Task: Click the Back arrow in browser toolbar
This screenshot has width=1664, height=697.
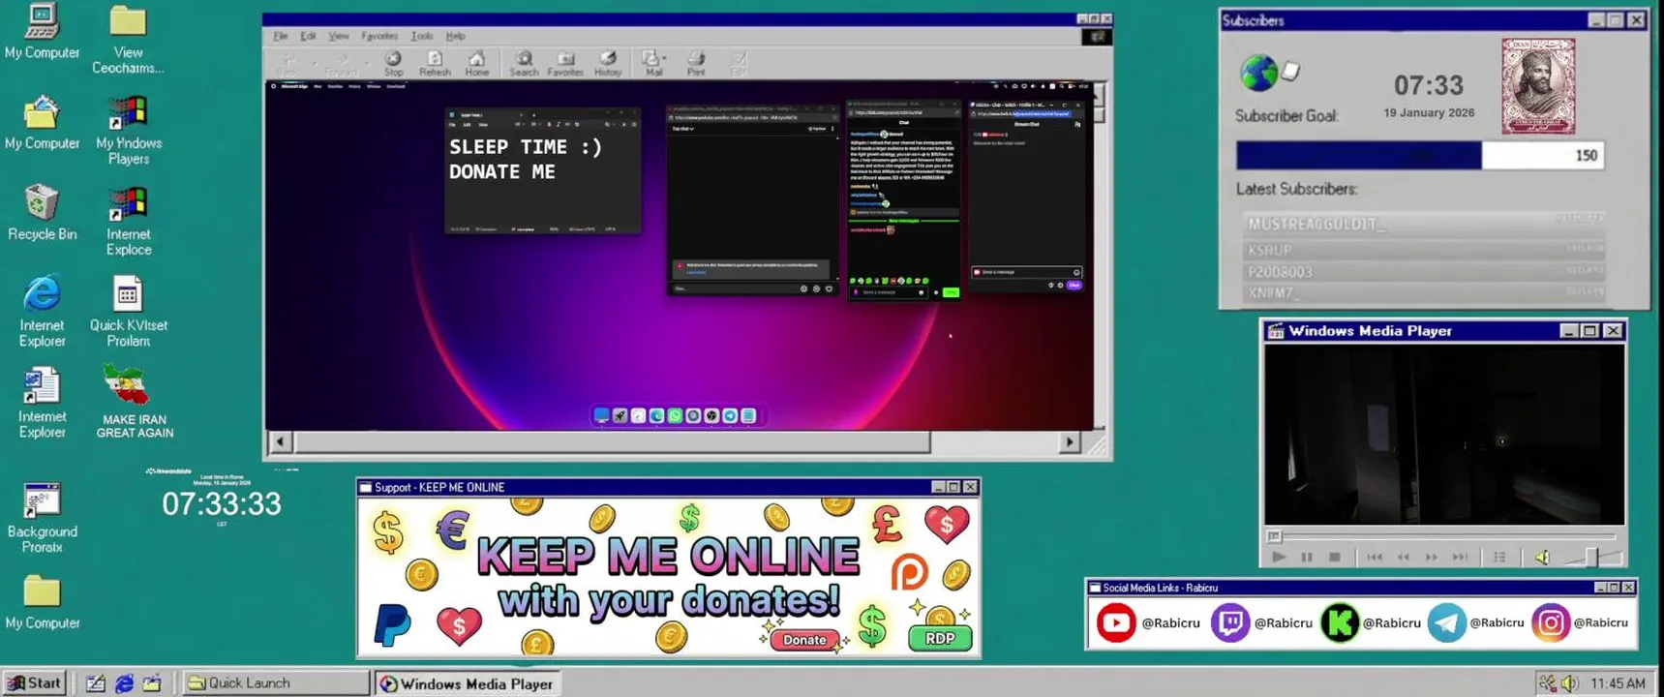Action: pyautogui.click(x=287, y=64)
